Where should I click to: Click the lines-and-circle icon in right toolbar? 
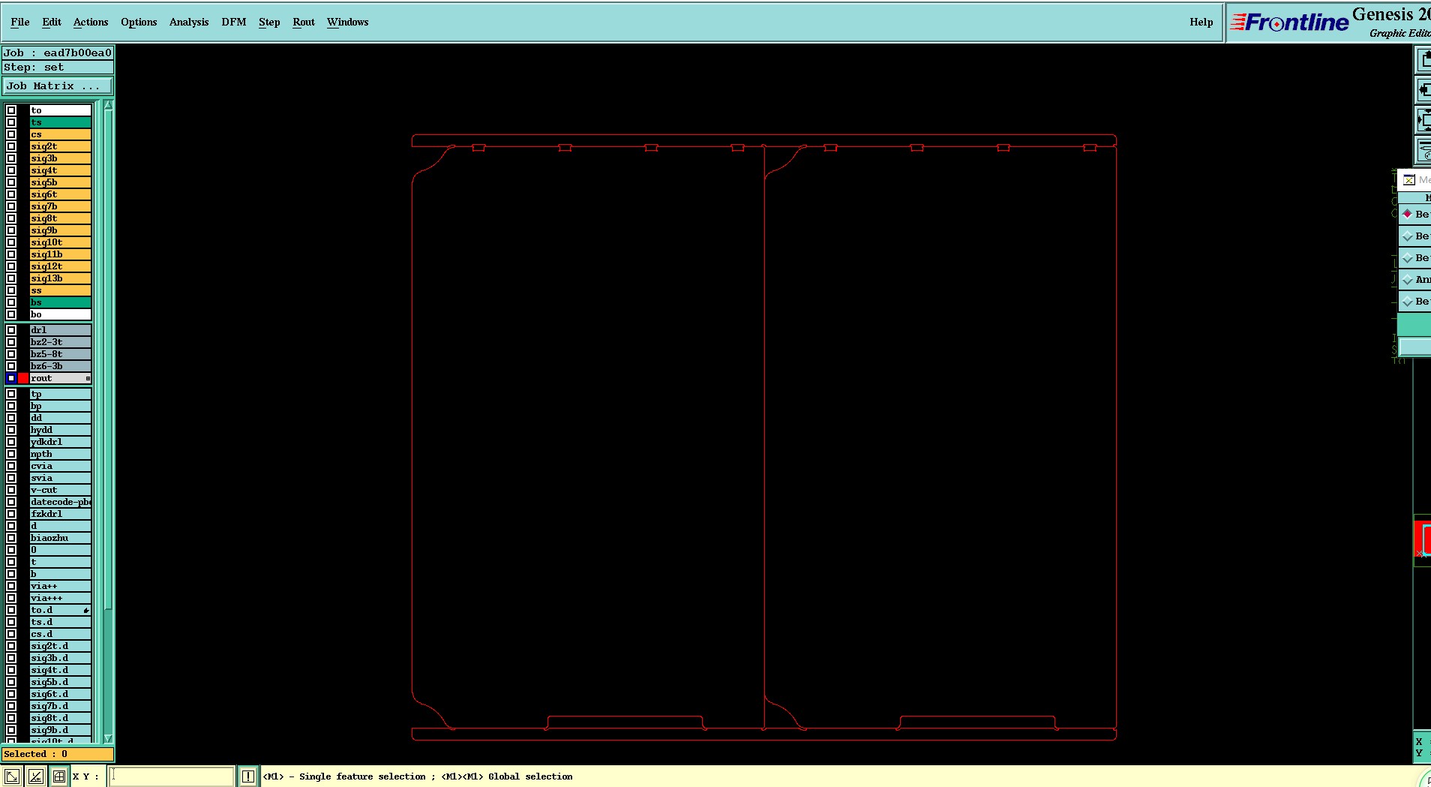click(1423, 150)
